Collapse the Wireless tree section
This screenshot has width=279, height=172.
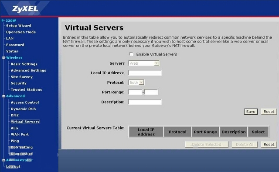coord(3,58)
